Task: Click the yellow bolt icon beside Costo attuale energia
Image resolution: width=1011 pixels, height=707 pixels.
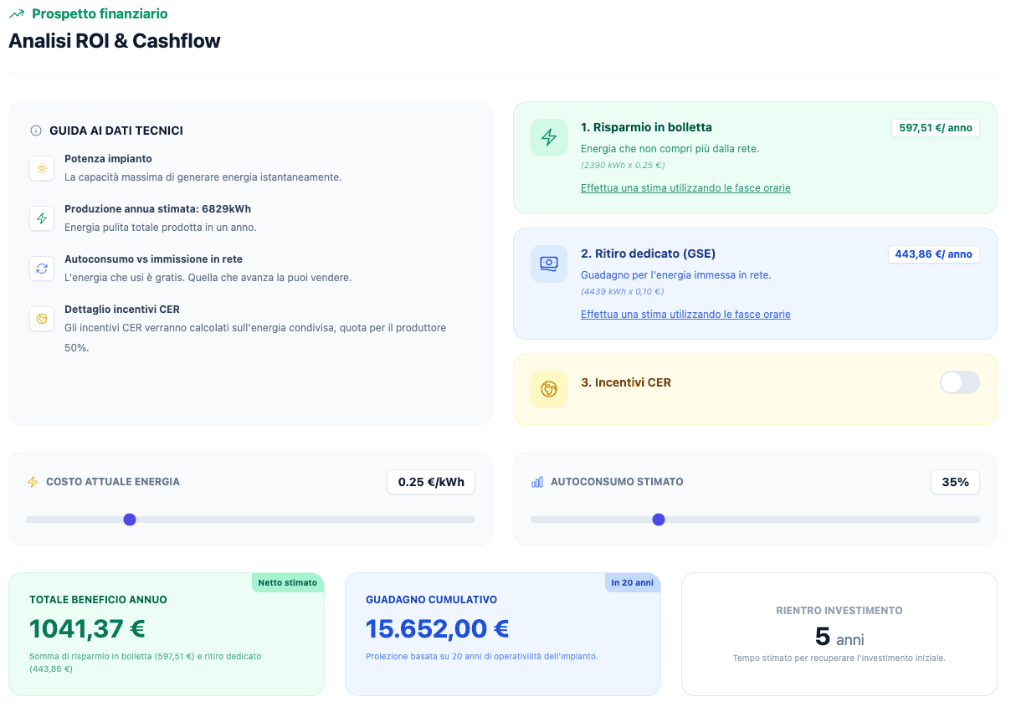Action: [x=33, y=482]
